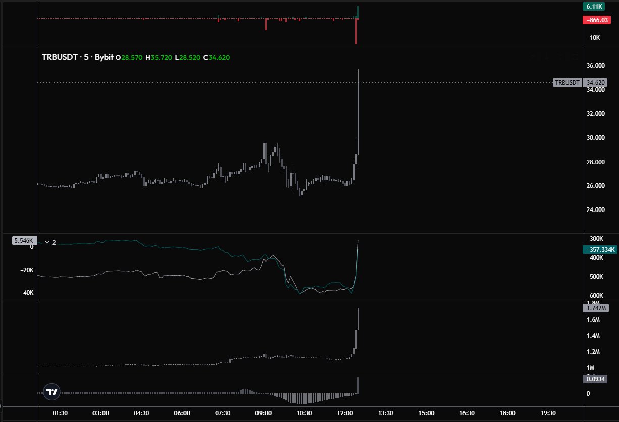Click the 15:00 time axis label

(x=426, y=413)
